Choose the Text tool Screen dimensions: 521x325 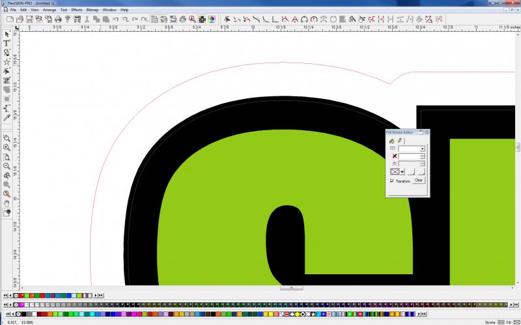(x=7, y=43)
